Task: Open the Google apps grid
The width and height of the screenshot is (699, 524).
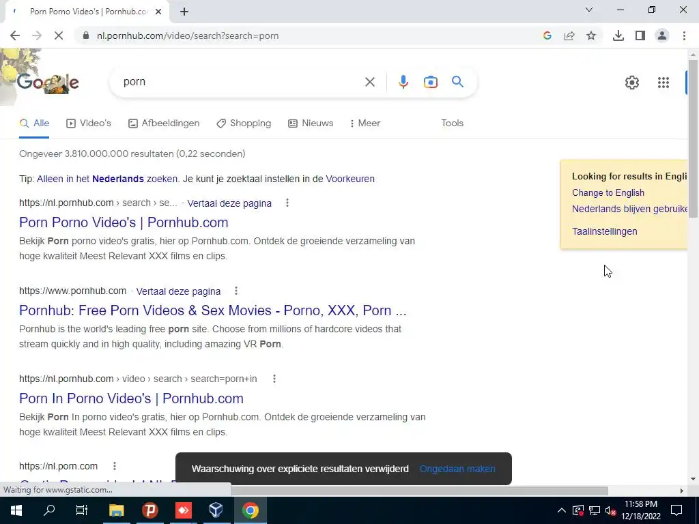Action: [664, 83]
